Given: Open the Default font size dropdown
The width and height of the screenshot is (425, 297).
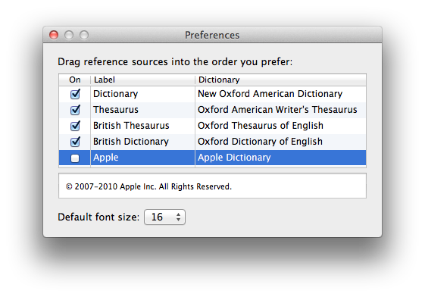Looking at the screenshot, I should [165, 217].
